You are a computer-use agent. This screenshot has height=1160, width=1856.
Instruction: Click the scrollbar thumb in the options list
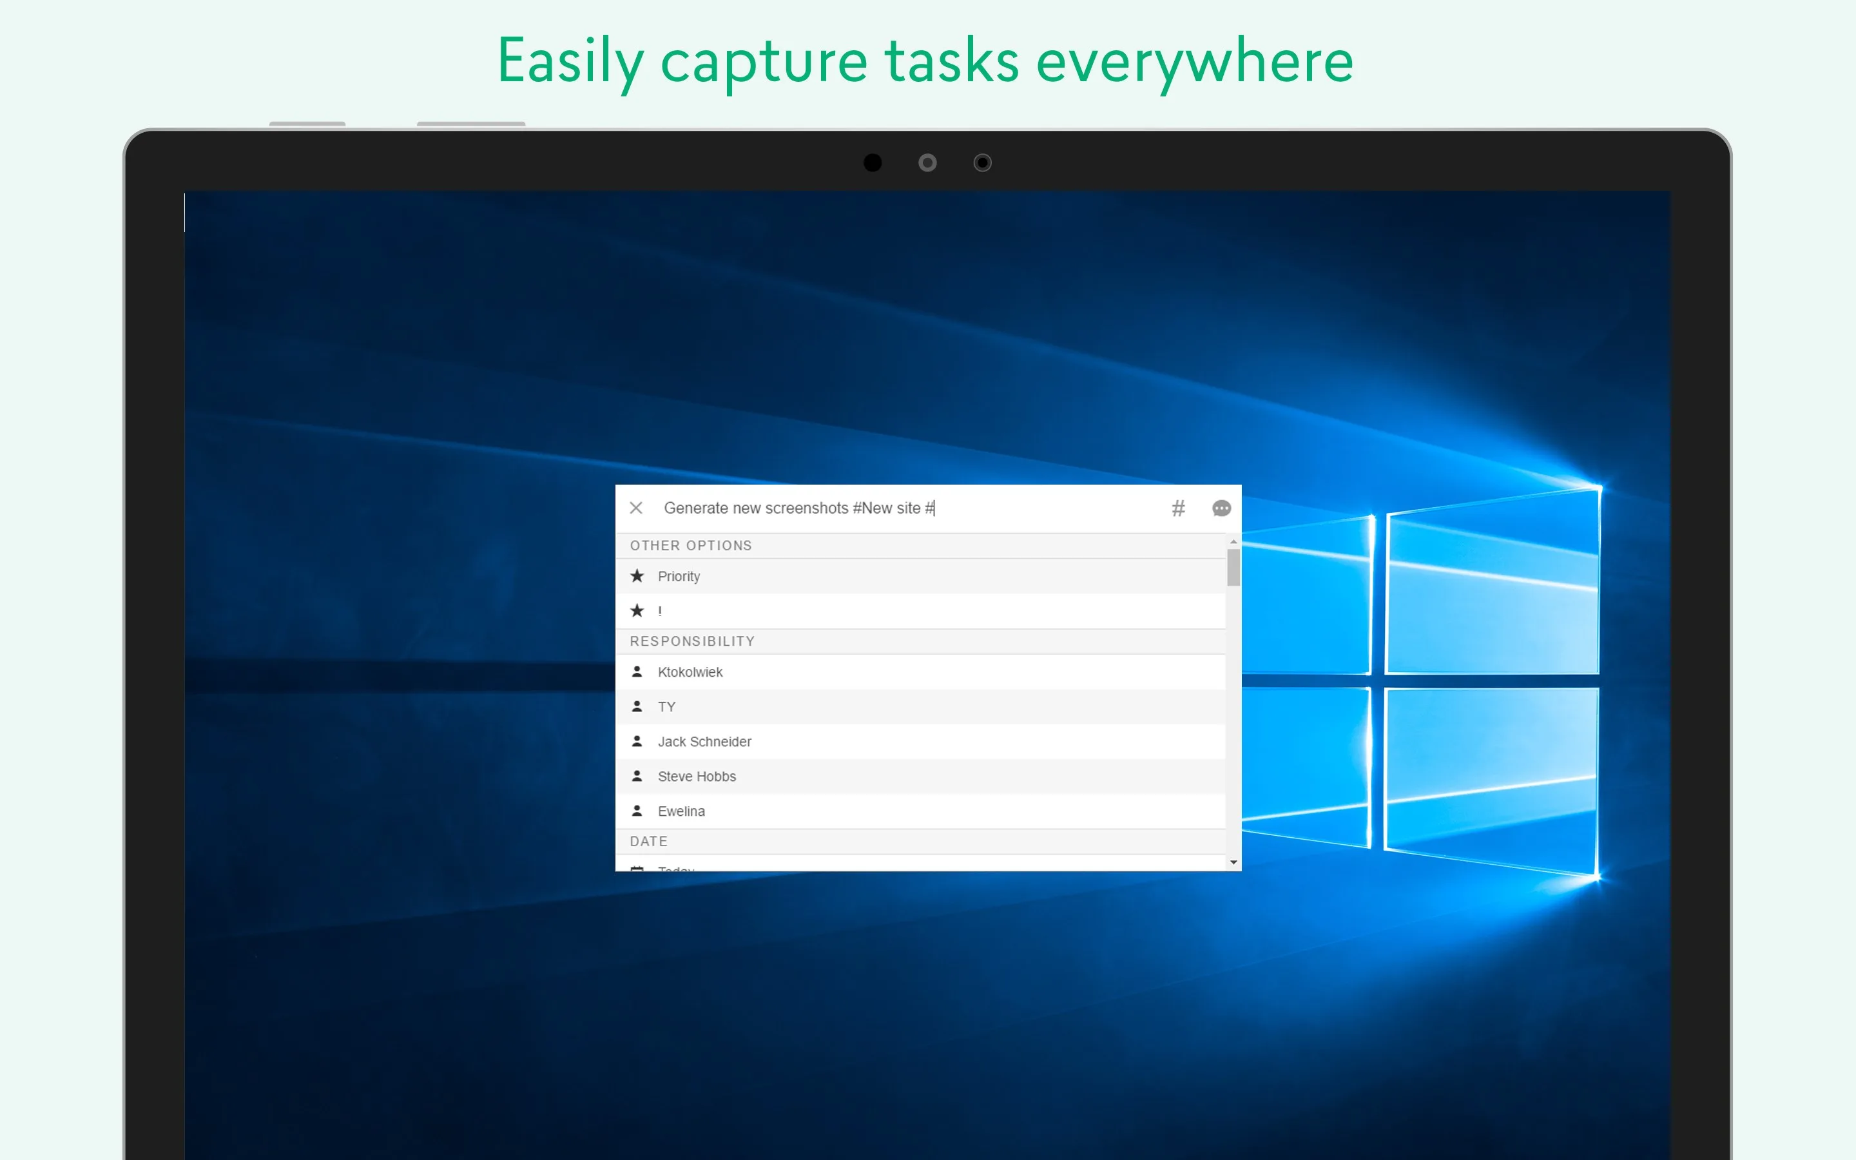coord(1233,568)
